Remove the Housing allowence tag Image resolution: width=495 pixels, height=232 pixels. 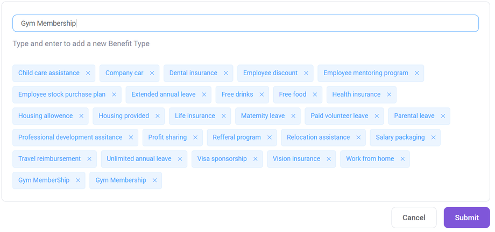(81, 116)
